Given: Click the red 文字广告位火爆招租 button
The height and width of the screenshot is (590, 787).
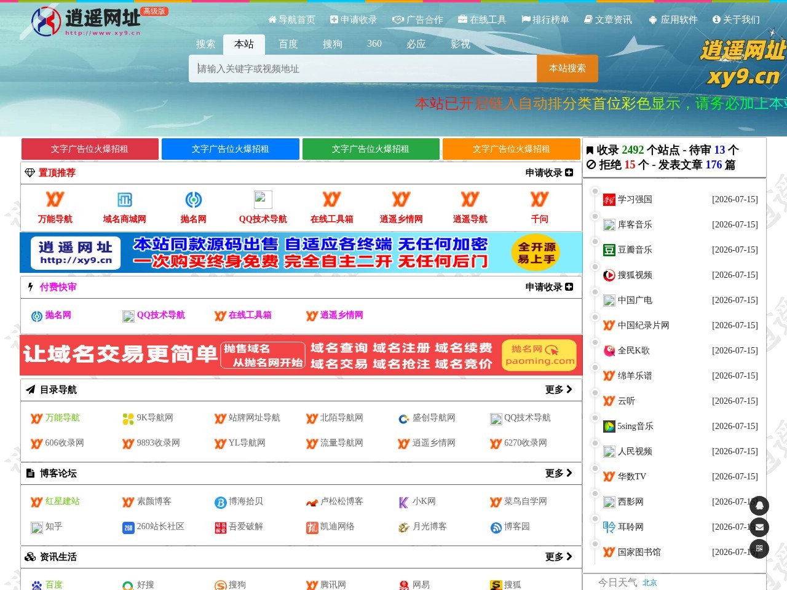Looking at the screenshot, I should [x=90, y=149].
